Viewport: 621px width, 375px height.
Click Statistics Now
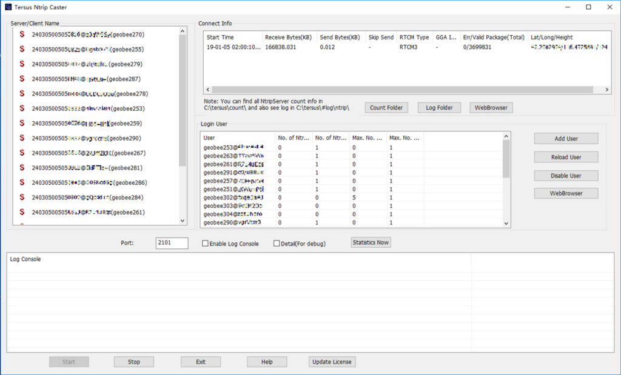coord(371,242)
